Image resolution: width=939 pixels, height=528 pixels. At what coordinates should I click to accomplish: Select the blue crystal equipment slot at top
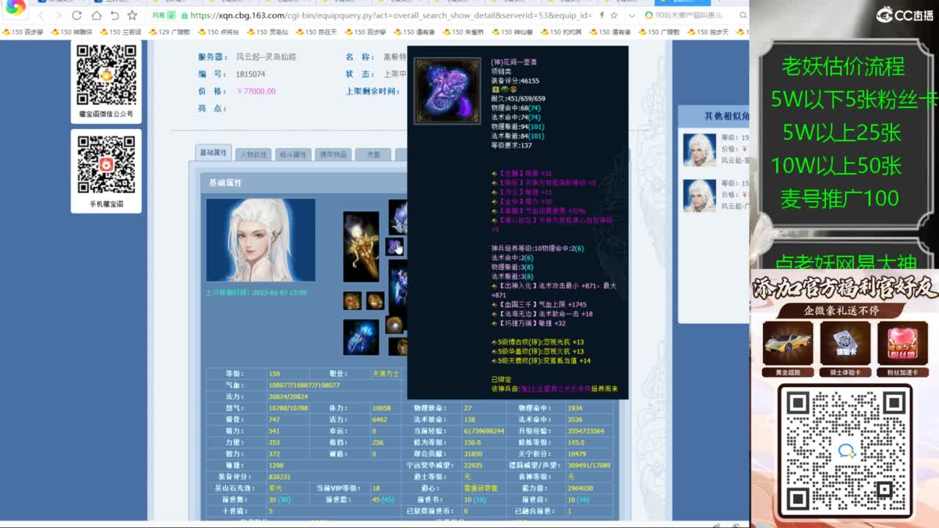398,216
